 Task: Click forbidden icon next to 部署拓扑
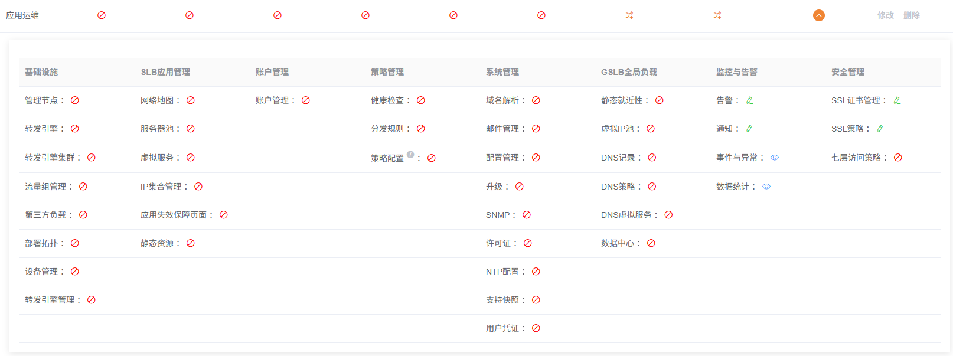tap(75, 243)
